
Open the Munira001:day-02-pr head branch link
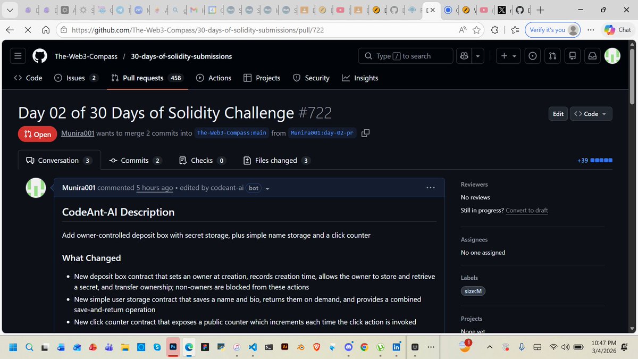coord(323,133)
